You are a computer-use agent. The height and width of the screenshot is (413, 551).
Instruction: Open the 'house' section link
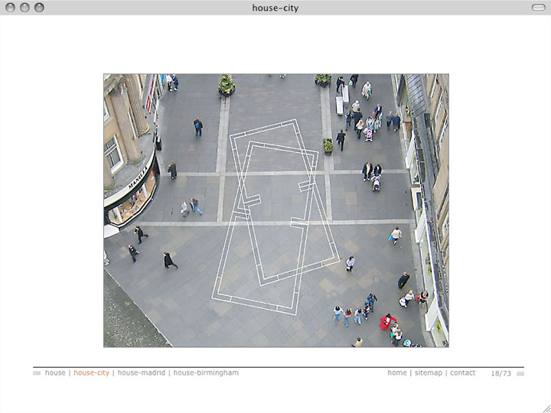point(55,373)
